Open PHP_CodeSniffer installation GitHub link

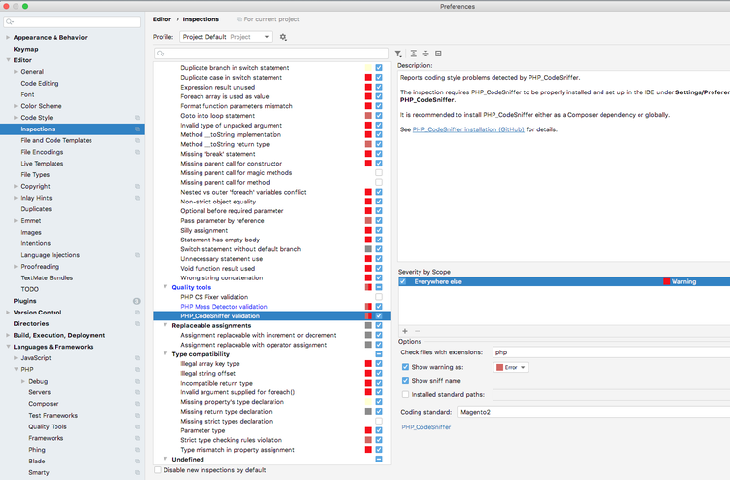(x=467, y=129)
